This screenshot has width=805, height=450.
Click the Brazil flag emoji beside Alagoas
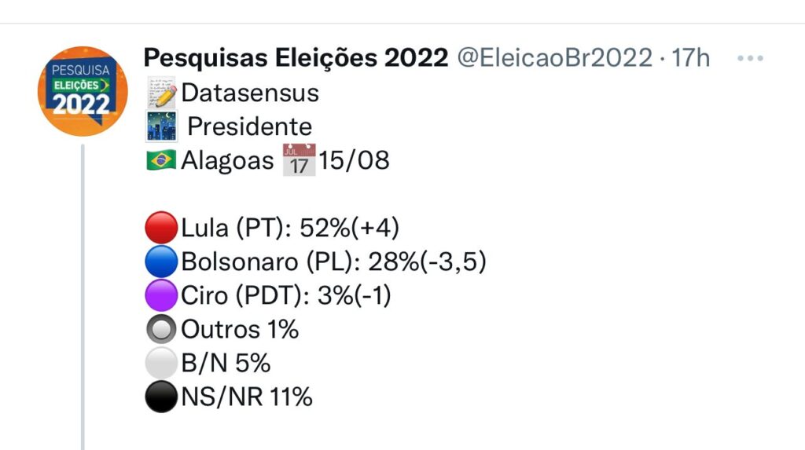tap(161, 161)
